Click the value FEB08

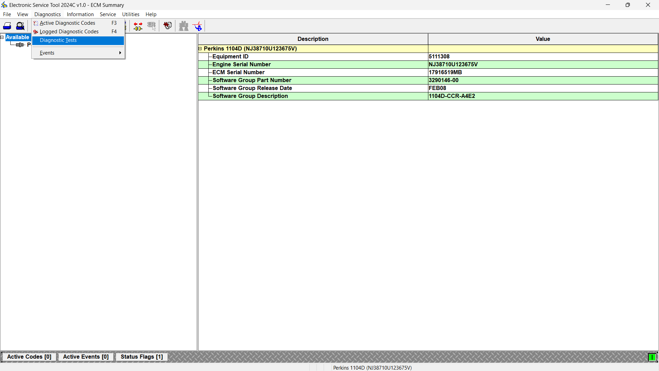pos(437,88)
